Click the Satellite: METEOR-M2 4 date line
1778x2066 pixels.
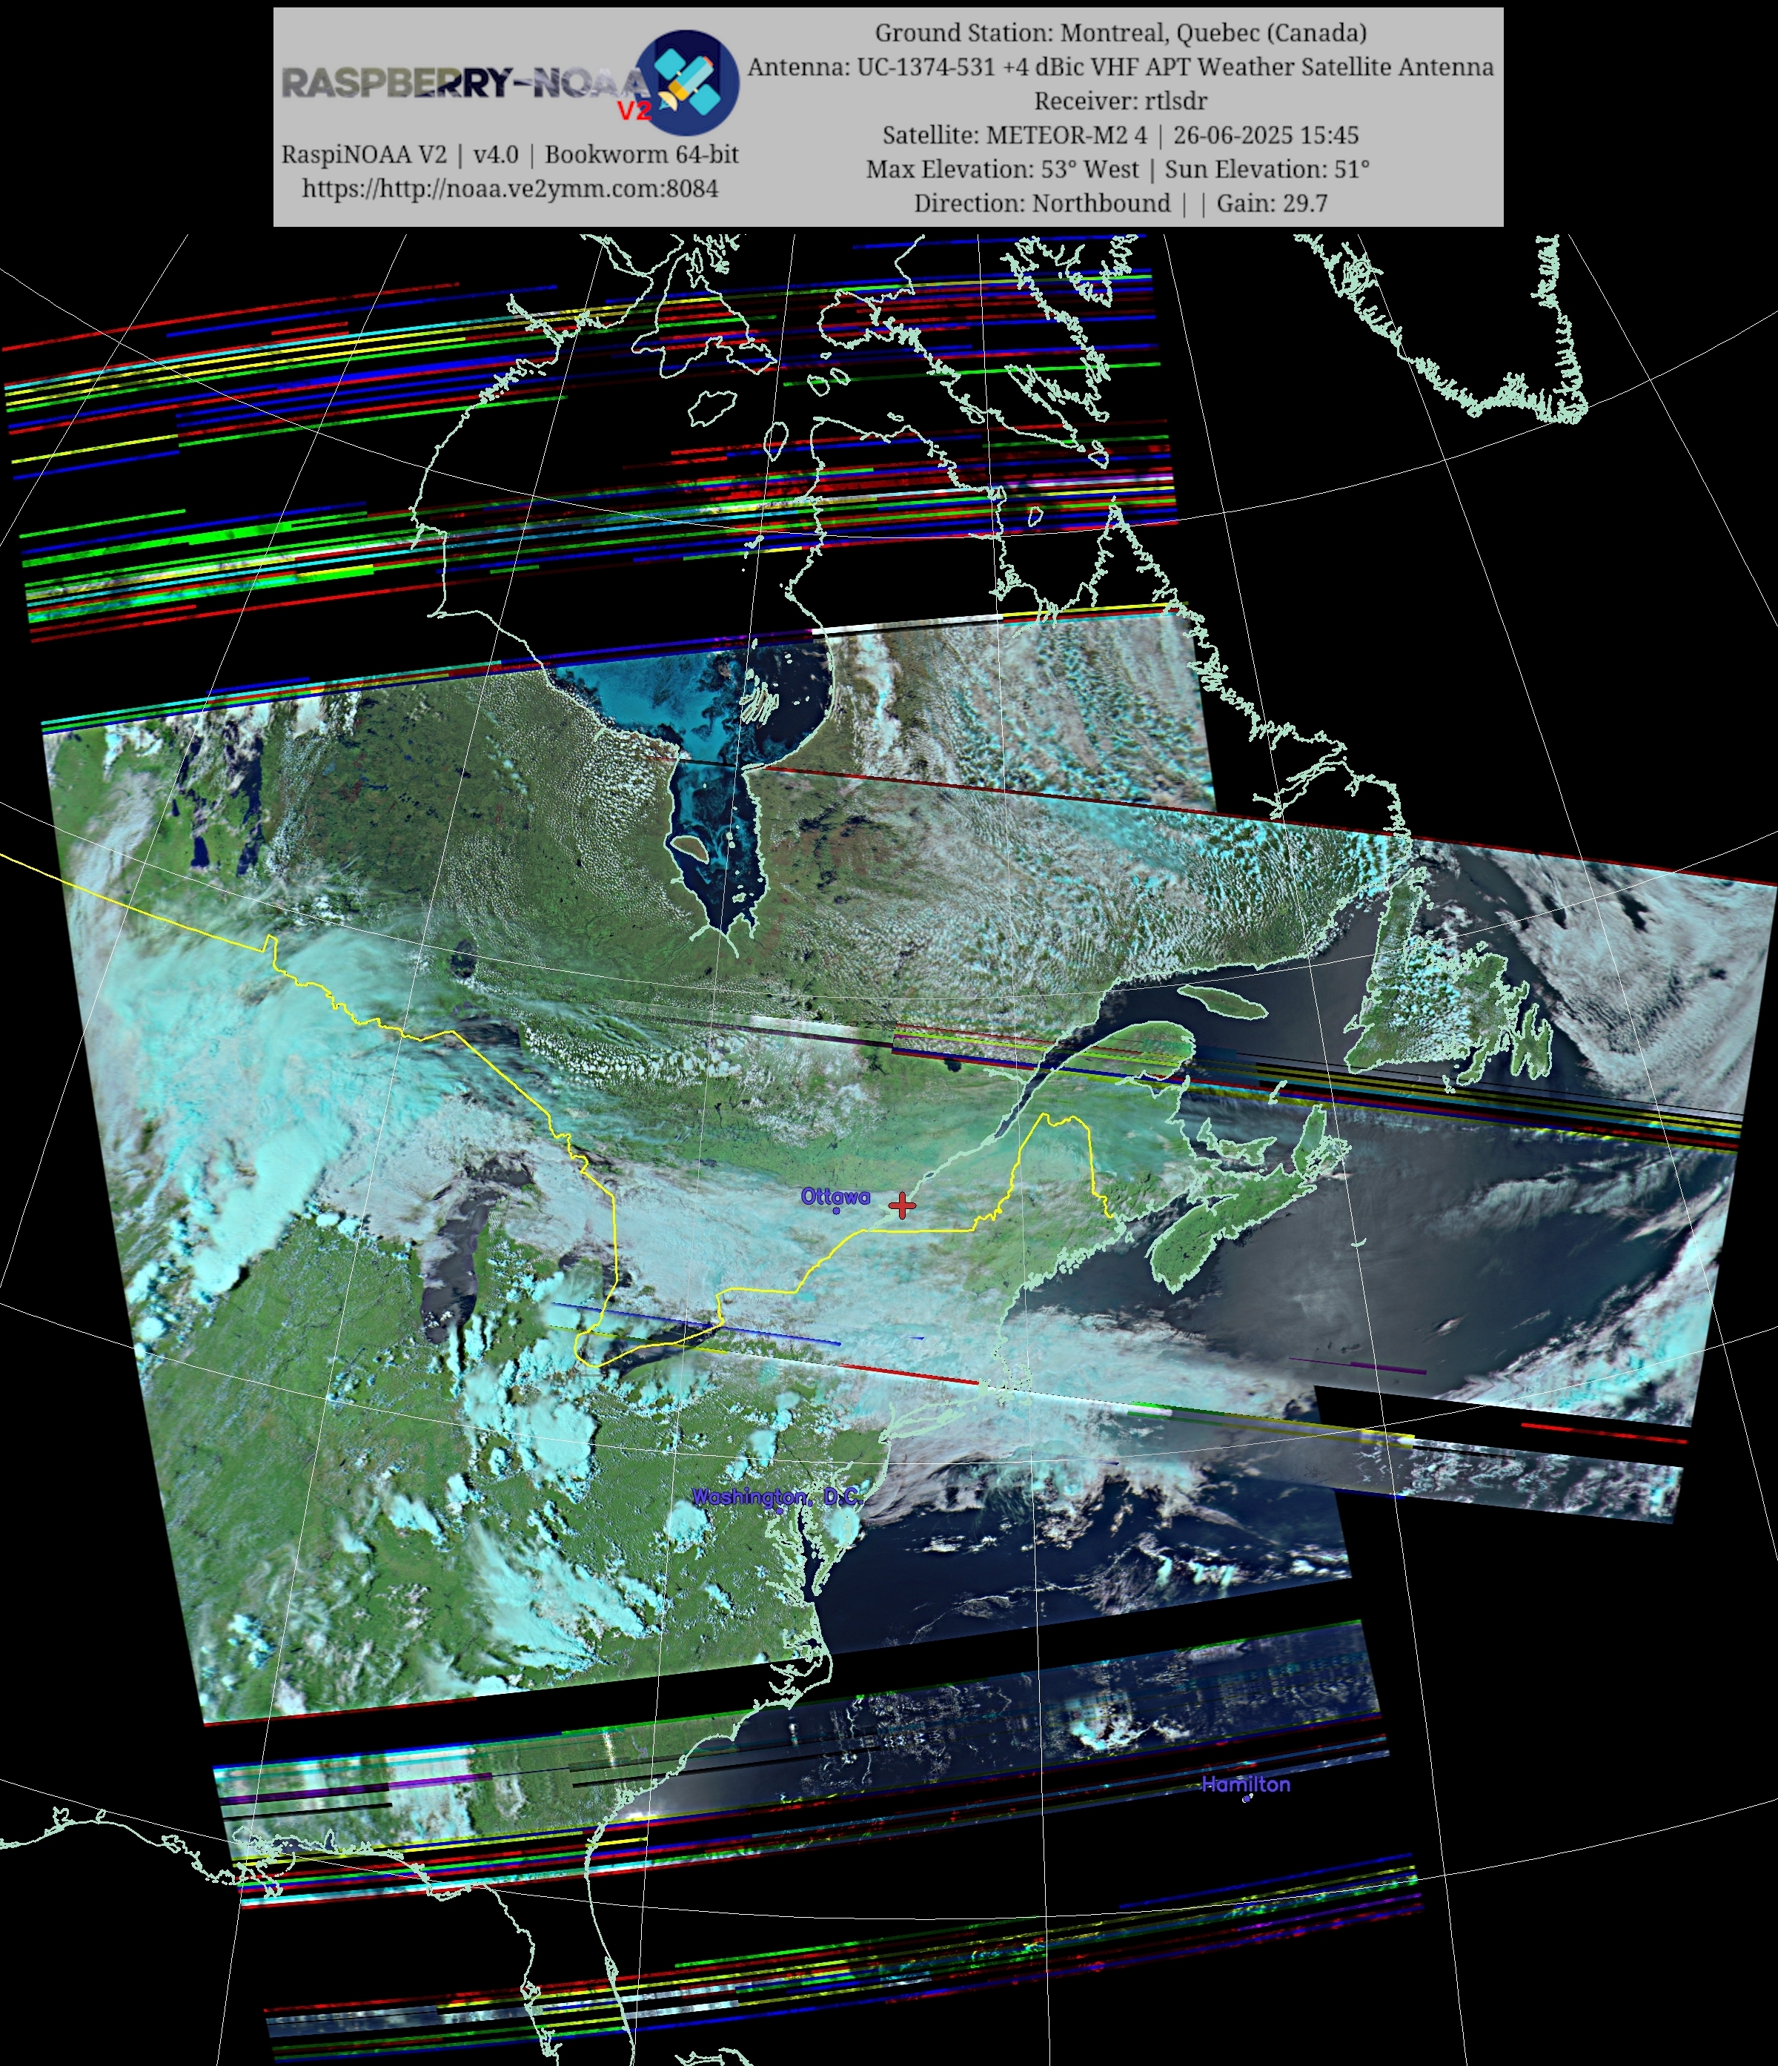point(1121,135)
